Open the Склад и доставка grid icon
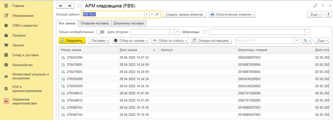The image size is (333, 120). 6,55
